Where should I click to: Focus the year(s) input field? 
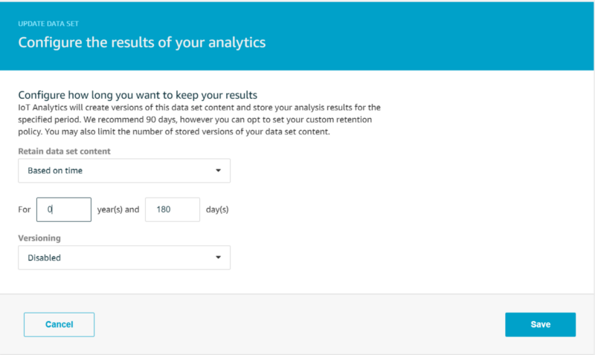pyautogui.click(x=64, y=209)
